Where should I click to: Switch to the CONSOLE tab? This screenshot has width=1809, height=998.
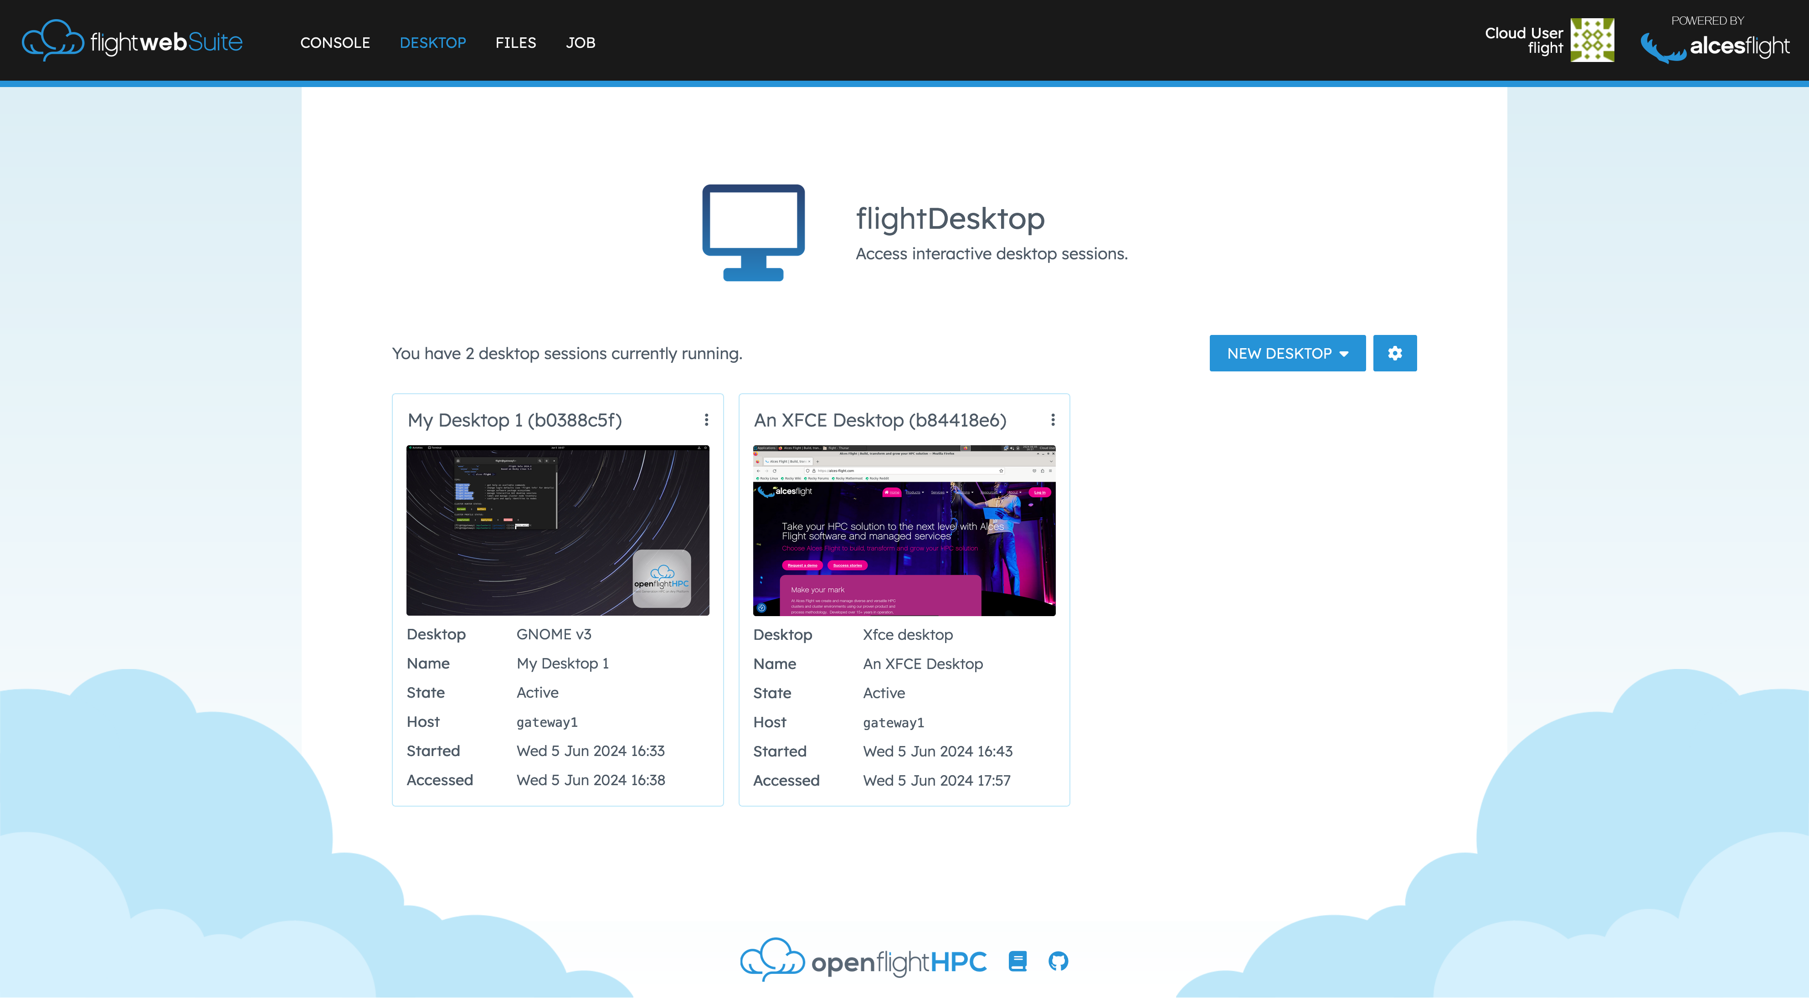(x=335, y=42)
